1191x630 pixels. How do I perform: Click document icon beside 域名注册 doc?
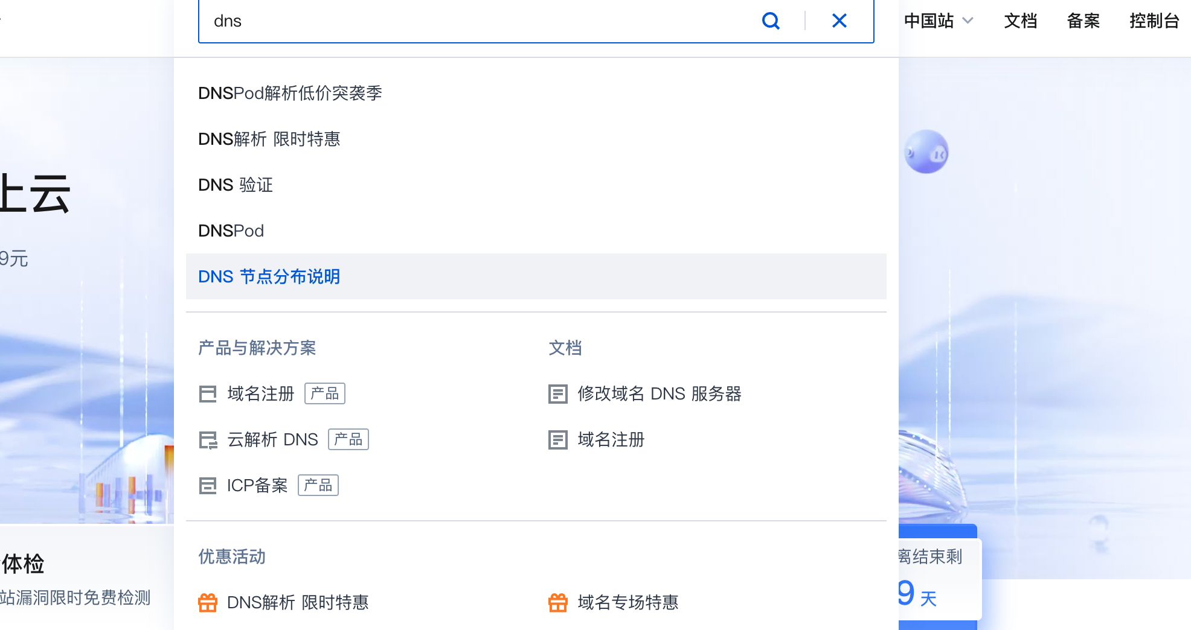point(558,440)
